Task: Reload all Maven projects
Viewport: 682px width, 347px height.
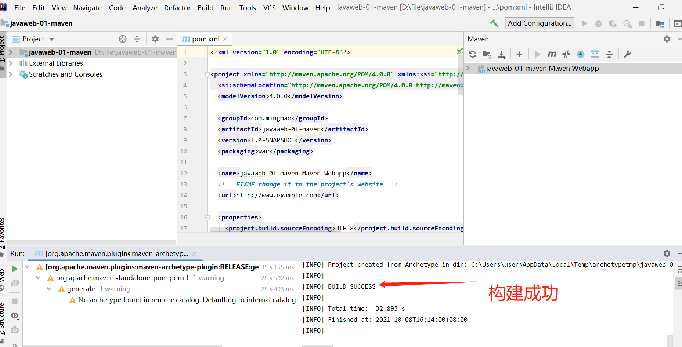Action: (473, 54)
